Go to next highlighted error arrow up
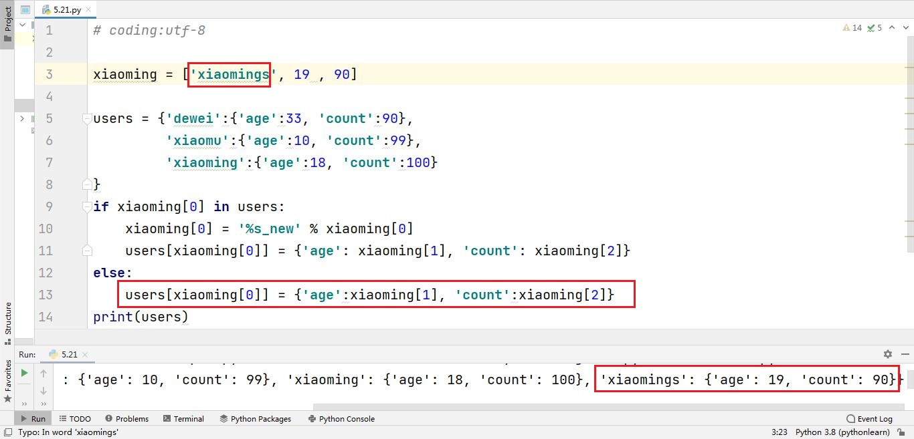This screenshot has width=914, height=439. coord(891,27)
